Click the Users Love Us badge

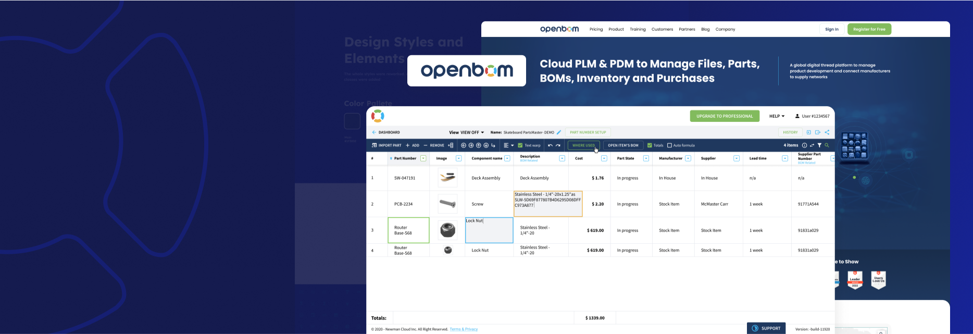(x=878, y=280)
